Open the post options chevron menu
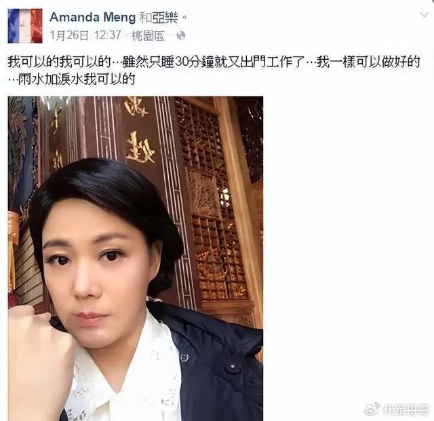434x421 pixels. (424, 15)
